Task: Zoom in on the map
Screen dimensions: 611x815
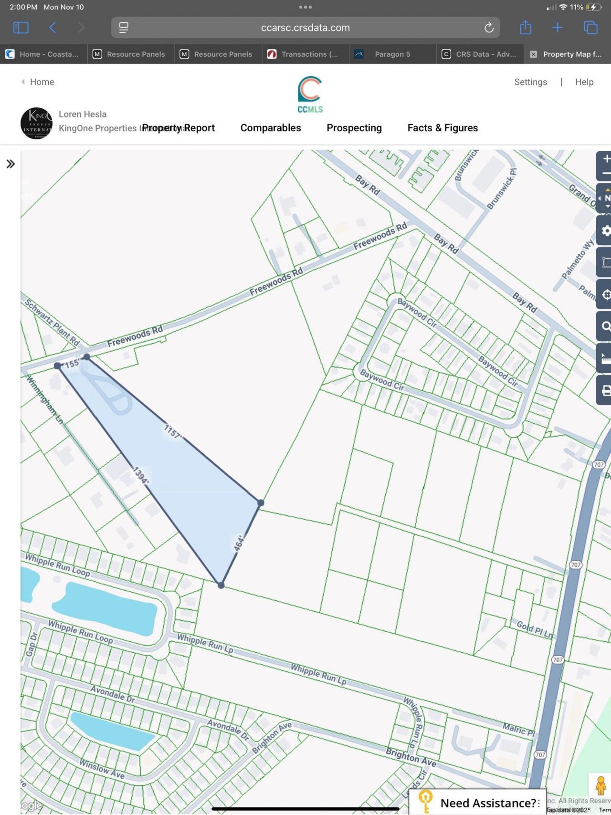Action: click(606, 159)
